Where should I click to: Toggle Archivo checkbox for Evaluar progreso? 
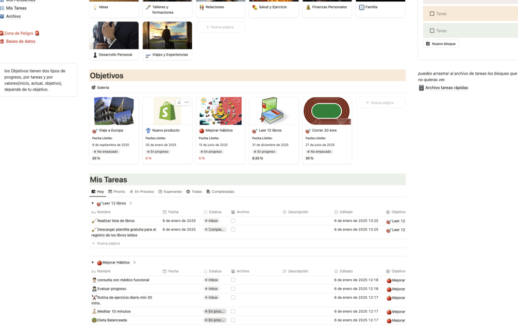[x=233, y=289]
